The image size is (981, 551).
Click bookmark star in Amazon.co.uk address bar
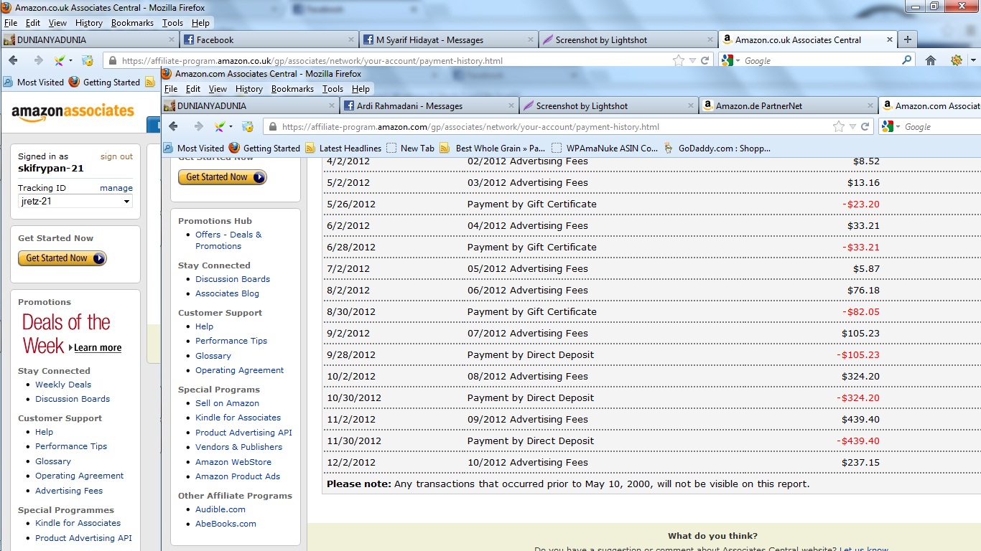tap(679, 61)
